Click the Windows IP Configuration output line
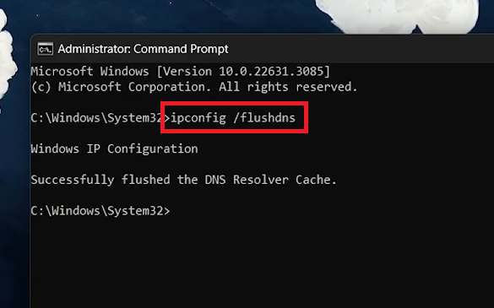Screen dimensions: 494x308 coord(114,149)
